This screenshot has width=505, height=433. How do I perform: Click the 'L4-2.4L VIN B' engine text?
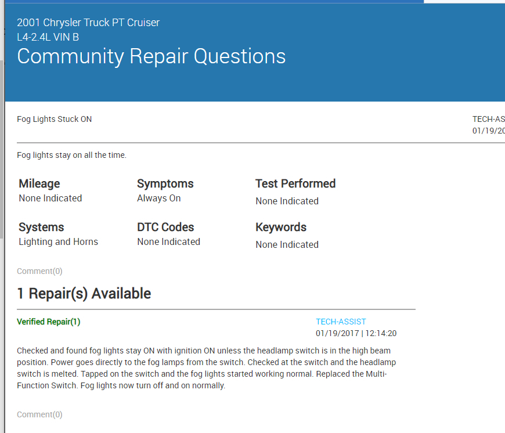click(48, 37)
